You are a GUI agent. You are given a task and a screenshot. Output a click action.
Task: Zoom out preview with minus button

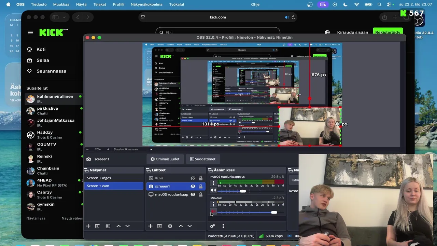[87, 149]
